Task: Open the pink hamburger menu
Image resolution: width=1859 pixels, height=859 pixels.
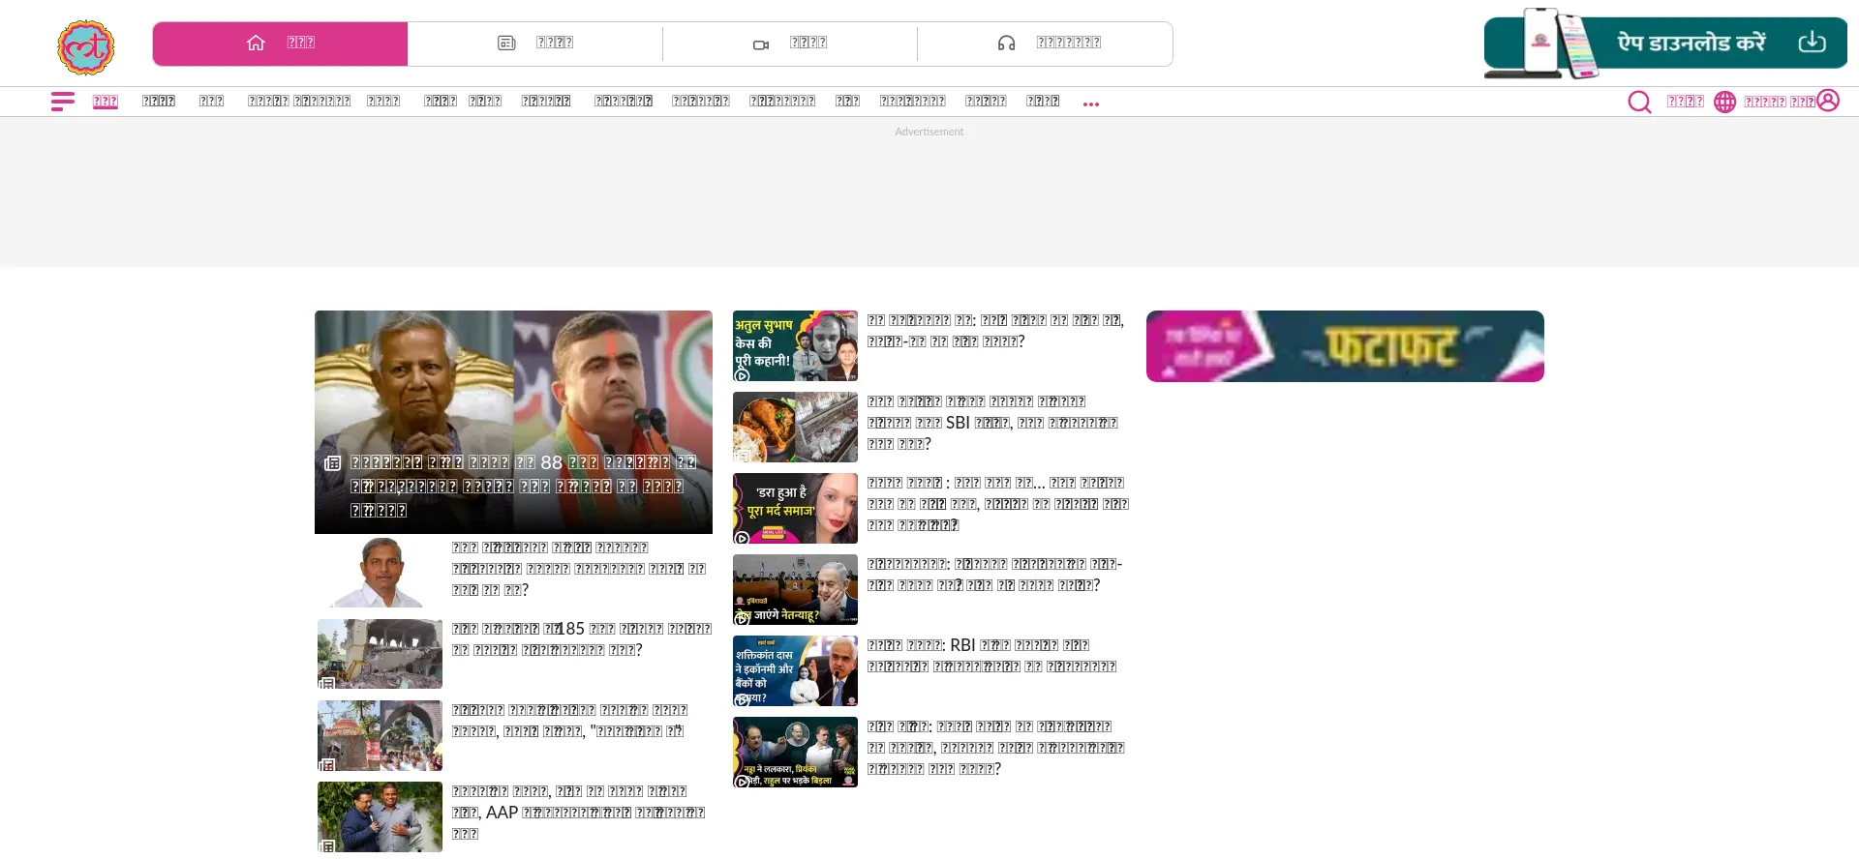Action: pos(63,102)
